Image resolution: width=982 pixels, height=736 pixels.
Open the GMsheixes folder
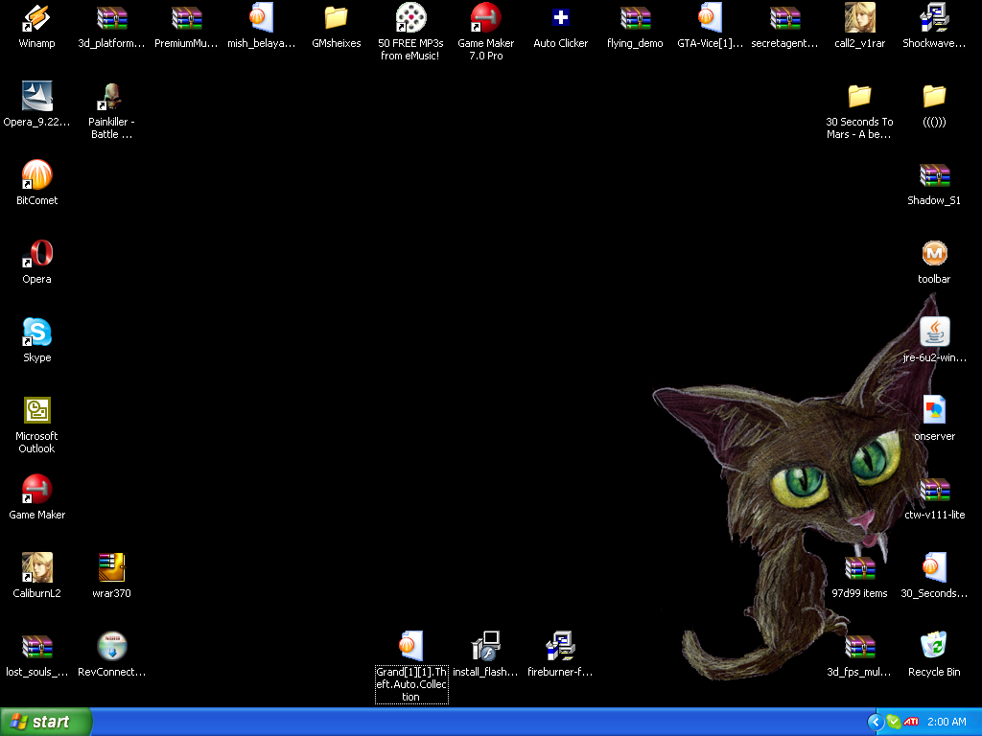[x=337, y=18]
